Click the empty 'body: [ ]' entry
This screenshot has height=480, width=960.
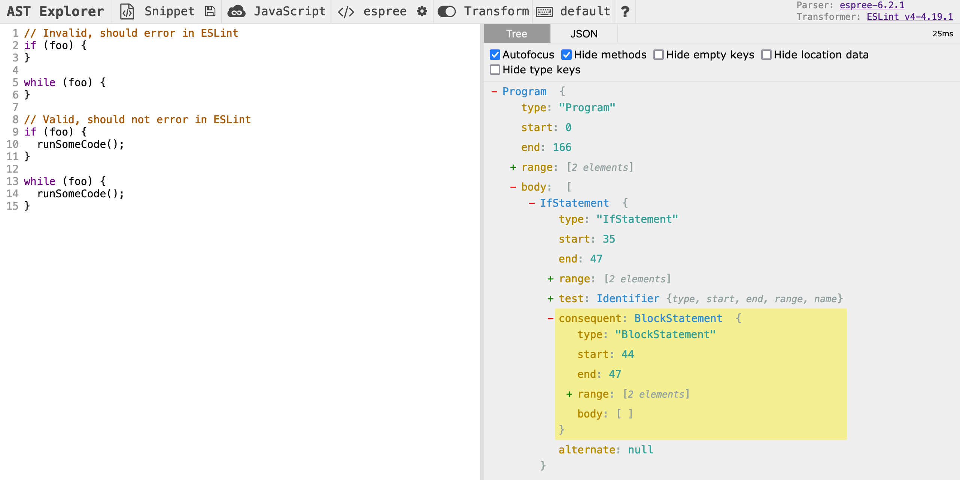click(605, 414)
